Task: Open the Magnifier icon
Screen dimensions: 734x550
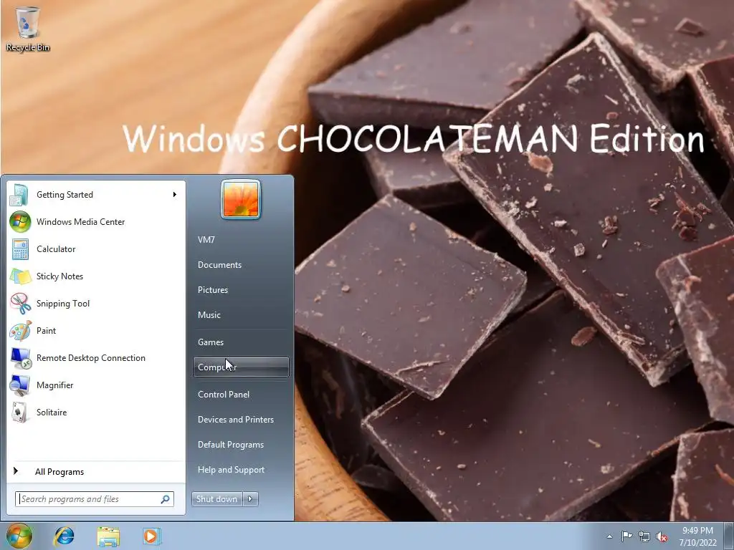Action: 19,385
